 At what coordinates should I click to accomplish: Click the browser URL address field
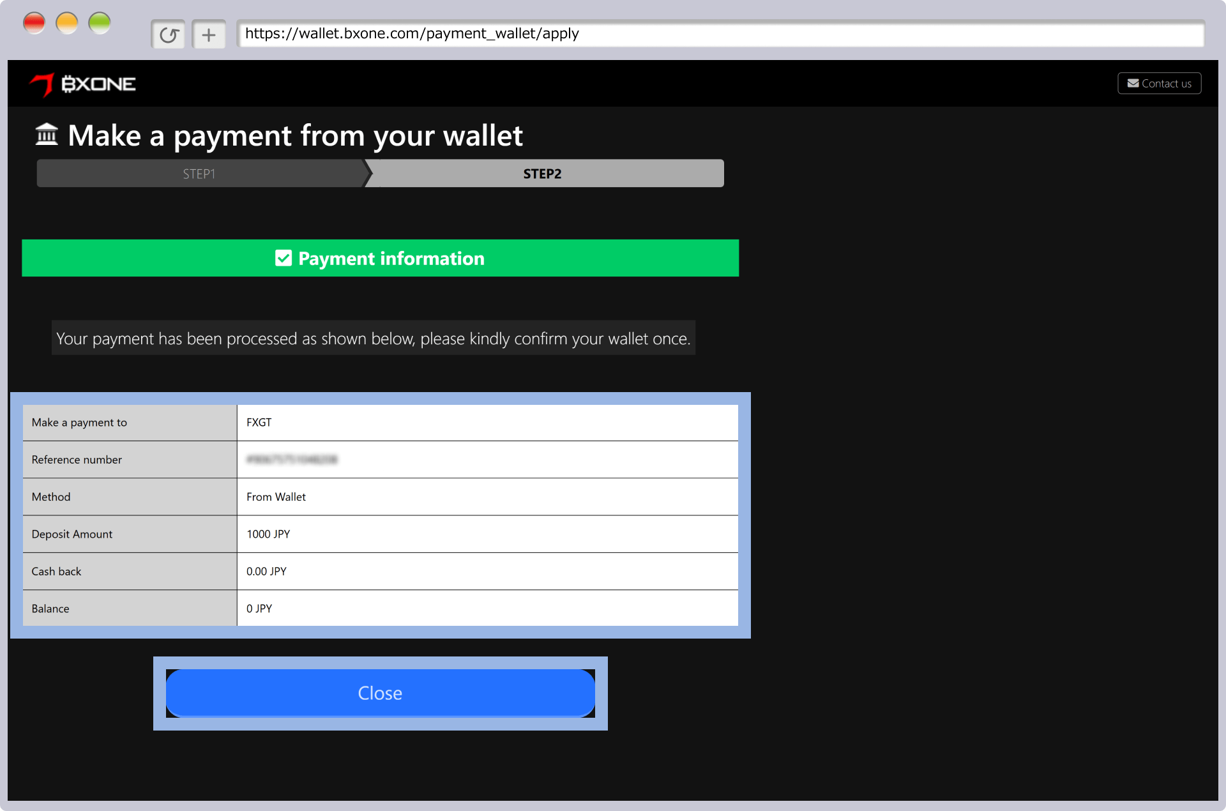tap(720, 34)
